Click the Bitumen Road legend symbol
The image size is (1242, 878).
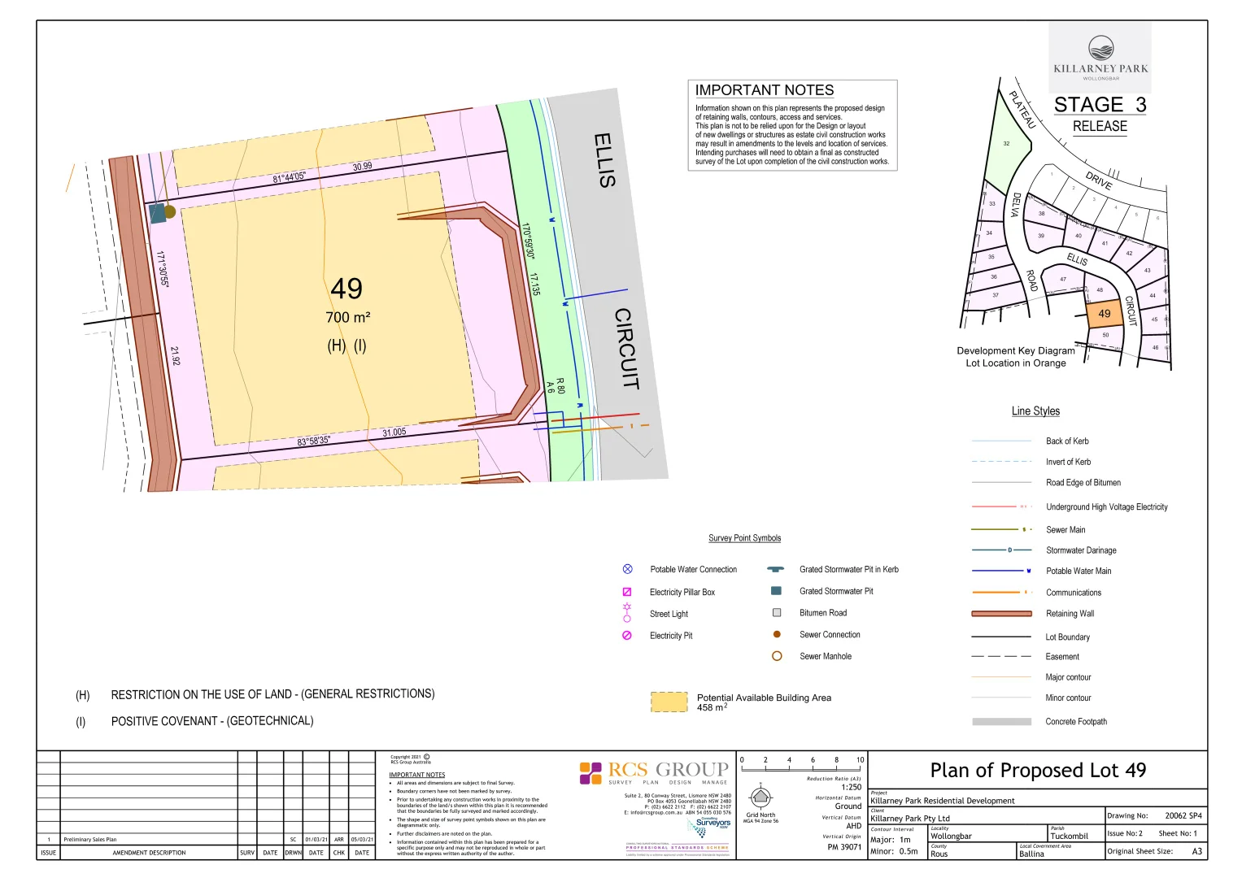click(x=778, y=612)
